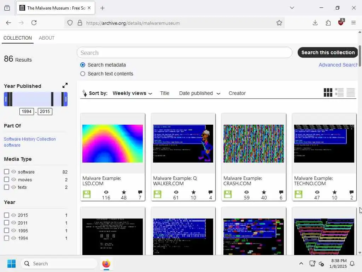Go back to the previous page
Screen dimensions: 362x272
click(x=8, y=23)
